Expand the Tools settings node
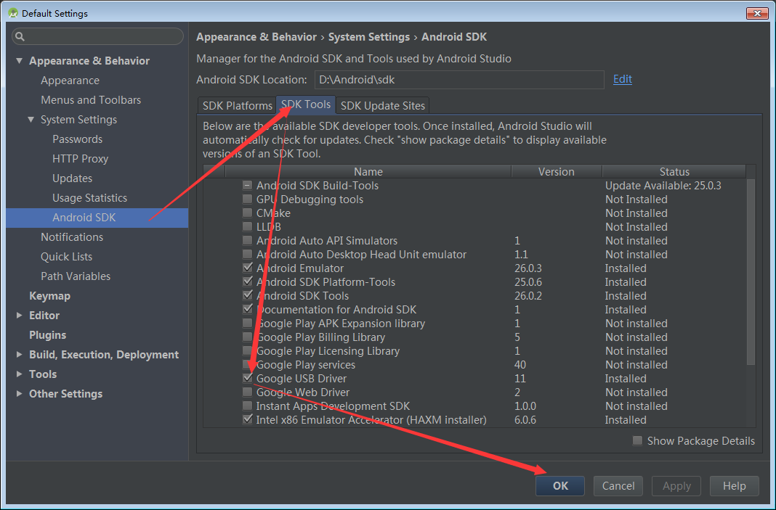This screenshot has height=510, width=776. tap(20, 374)
